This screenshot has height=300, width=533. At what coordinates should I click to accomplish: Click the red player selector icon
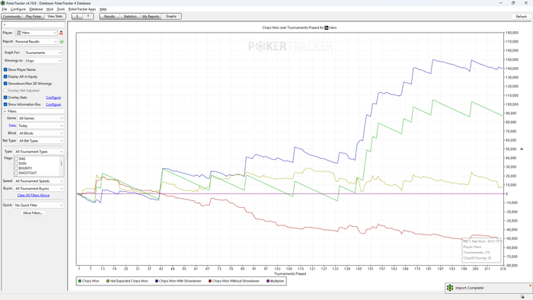(61, 33)
